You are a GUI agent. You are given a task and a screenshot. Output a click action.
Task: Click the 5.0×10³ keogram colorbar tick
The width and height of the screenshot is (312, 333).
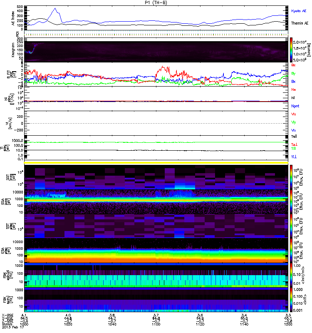[300, 60]
